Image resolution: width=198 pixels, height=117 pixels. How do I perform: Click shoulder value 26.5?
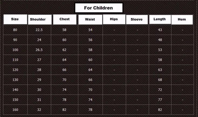[x=39, y=50]
